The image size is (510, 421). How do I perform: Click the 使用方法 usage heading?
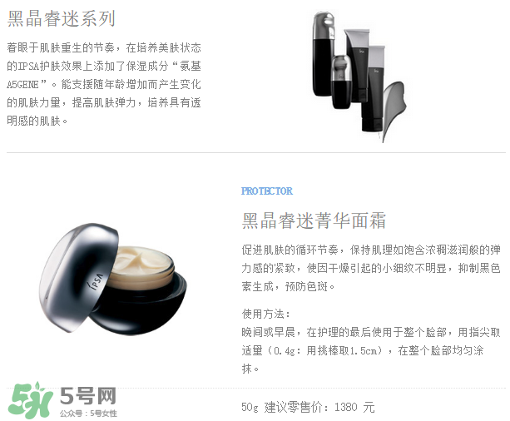(x=265, y=314)
